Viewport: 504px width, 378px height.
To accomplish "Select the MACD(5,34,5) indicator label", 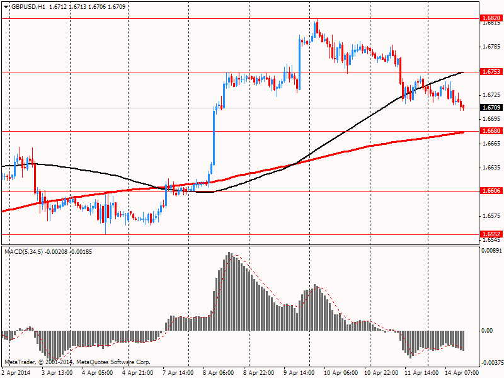I will tap(23, 251).
